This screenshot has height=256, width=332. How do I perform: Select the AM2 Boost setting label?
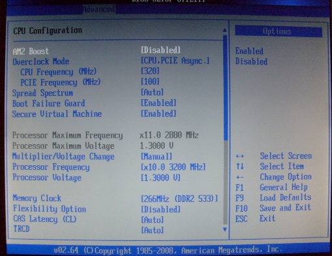click(31, 52)
